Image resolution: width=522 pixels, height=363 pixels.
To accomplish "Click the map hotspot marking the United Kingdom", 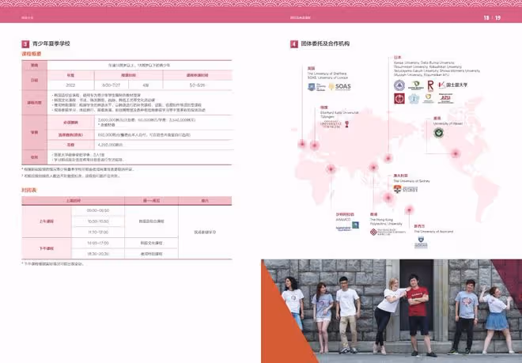I will pyautogui.click(x=302, y=144).
